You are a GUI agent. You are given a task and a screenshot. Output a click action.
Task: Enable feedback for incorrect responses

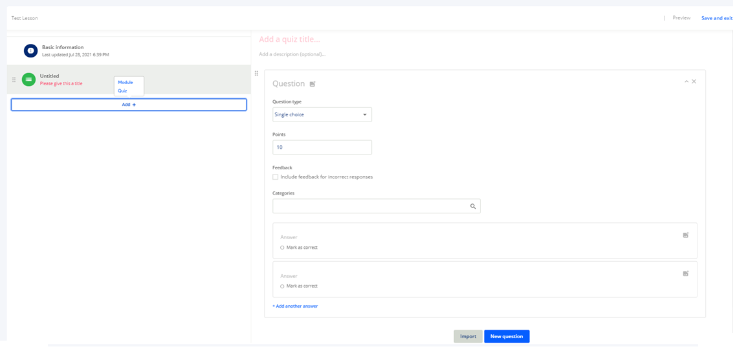[x=275, y=177]
